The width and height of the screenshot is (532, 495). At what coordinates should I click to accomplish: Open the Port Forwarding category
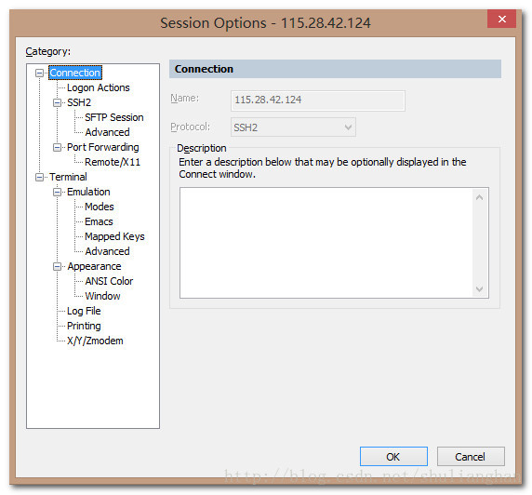(x=103, y=147)
